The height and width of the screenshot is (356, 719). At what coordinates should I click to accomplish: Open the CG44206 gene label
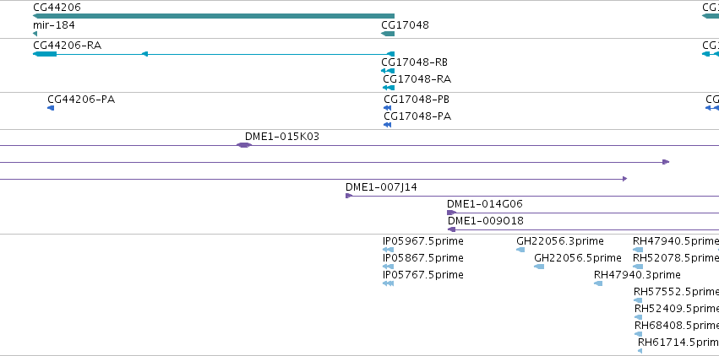pos(57,8)
